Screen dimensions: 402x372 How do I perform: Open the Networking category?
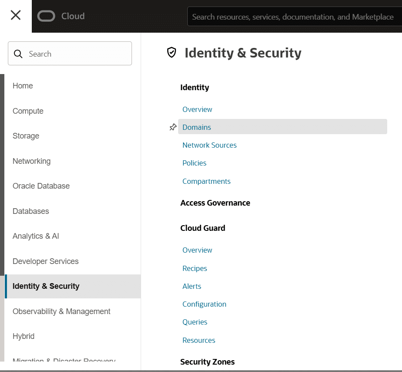[x=31, y=161]
